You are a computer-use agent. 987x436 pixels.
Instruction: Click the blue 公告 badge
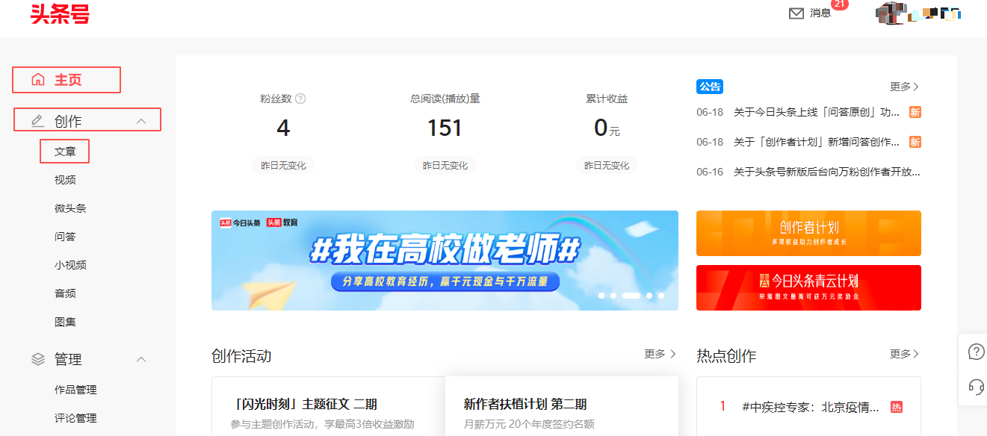click(710, 87)
